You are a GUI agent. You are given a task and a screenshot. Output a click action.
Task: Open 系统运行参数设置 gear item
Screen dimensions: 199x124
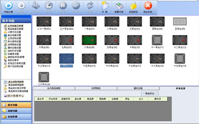(15, 63)
